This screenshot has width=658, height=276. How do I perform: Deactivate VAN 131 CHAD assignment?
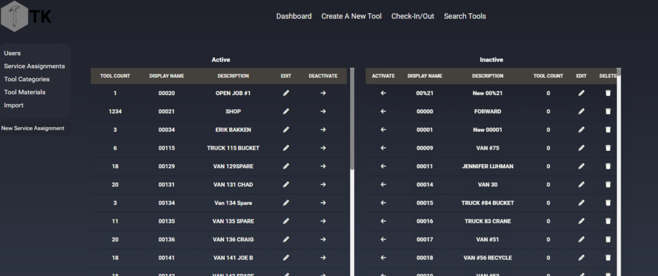[323, 185]
